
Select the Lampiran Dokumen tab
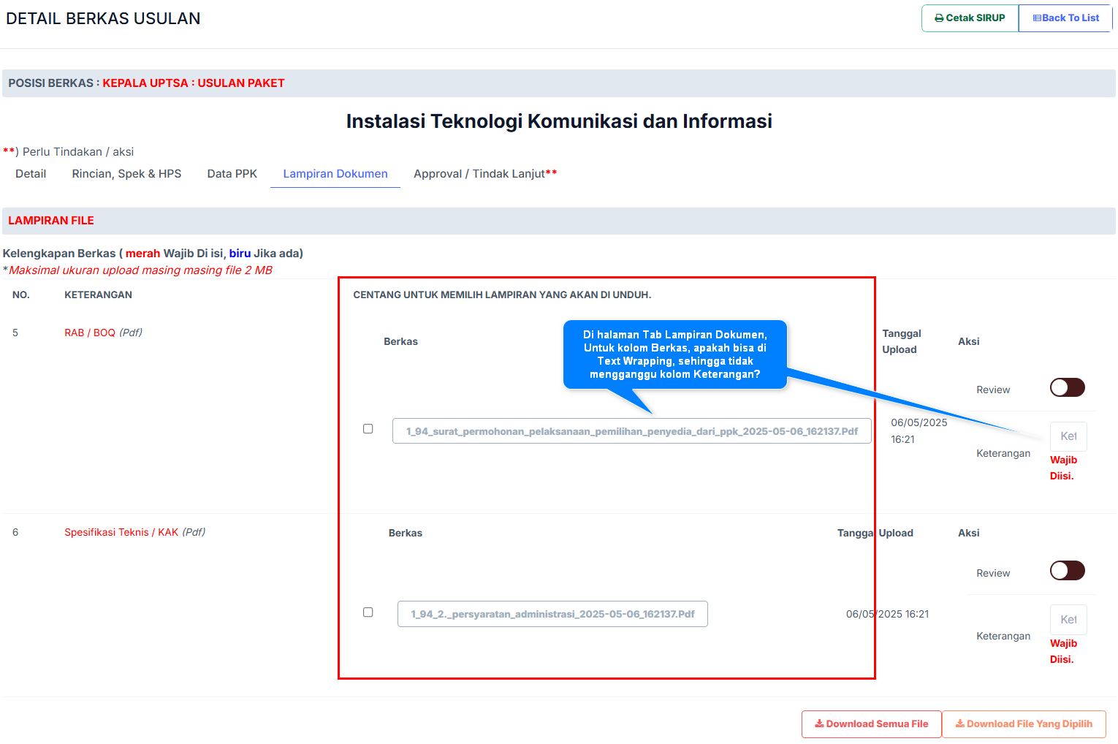[335, 174]
